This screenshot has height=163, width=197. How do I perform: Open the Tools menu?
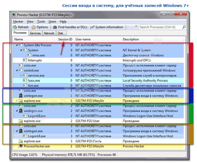(41, 22)
